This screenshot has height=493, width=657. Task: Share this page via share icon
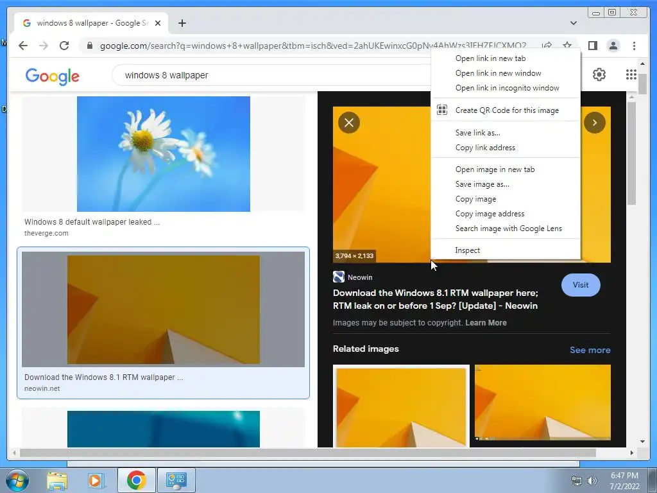[x=547, y=46]
